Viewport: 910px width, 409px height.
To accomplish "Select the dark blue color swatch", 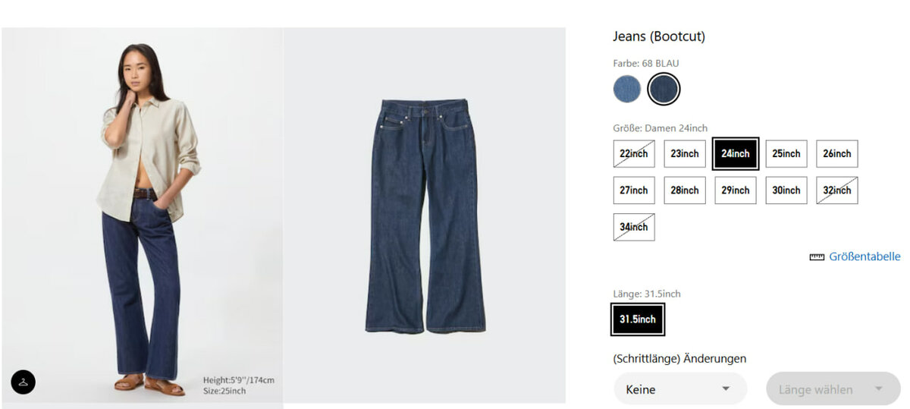I will [664, 90].
